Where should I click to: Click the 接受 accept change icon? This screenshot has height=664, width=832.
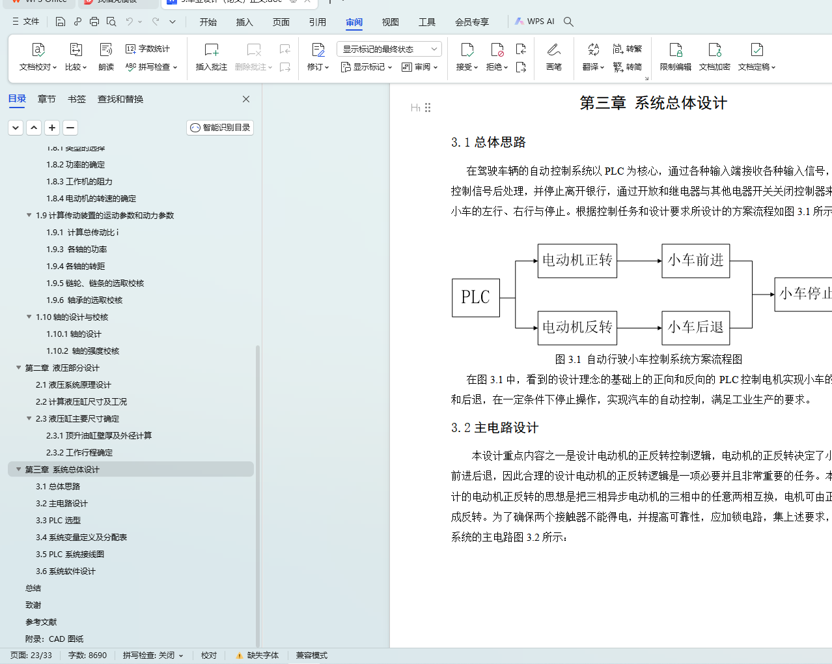(467, 50)
